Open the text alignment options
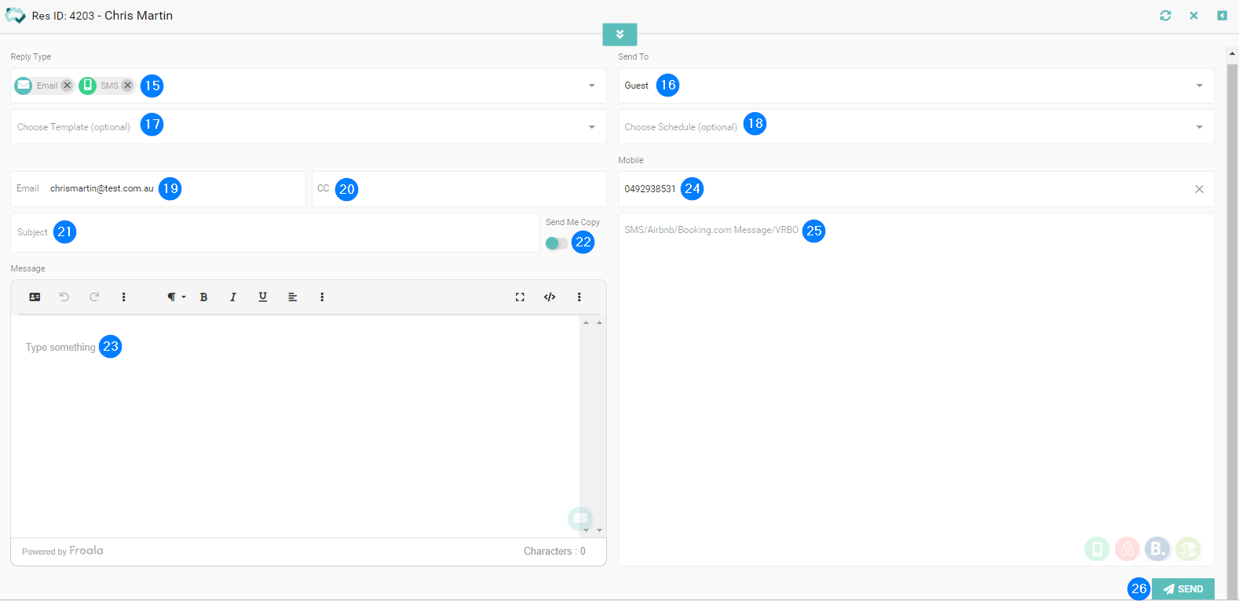 (292, 297)
